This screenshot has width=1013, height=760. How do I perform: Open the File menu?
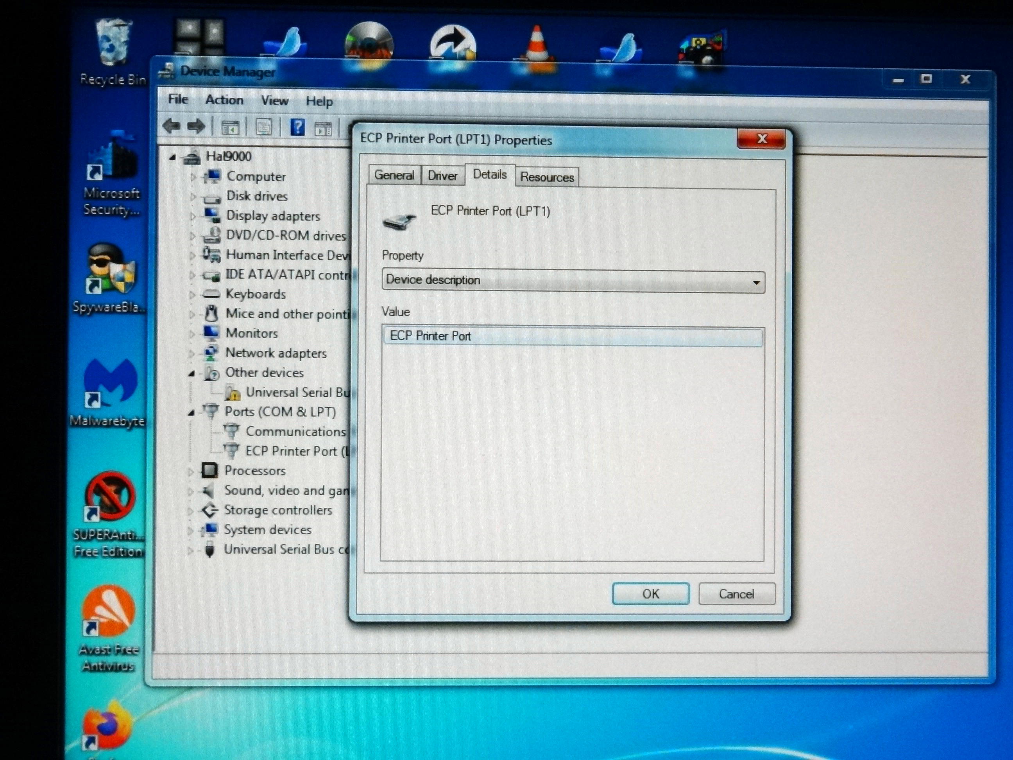[178, 99]
